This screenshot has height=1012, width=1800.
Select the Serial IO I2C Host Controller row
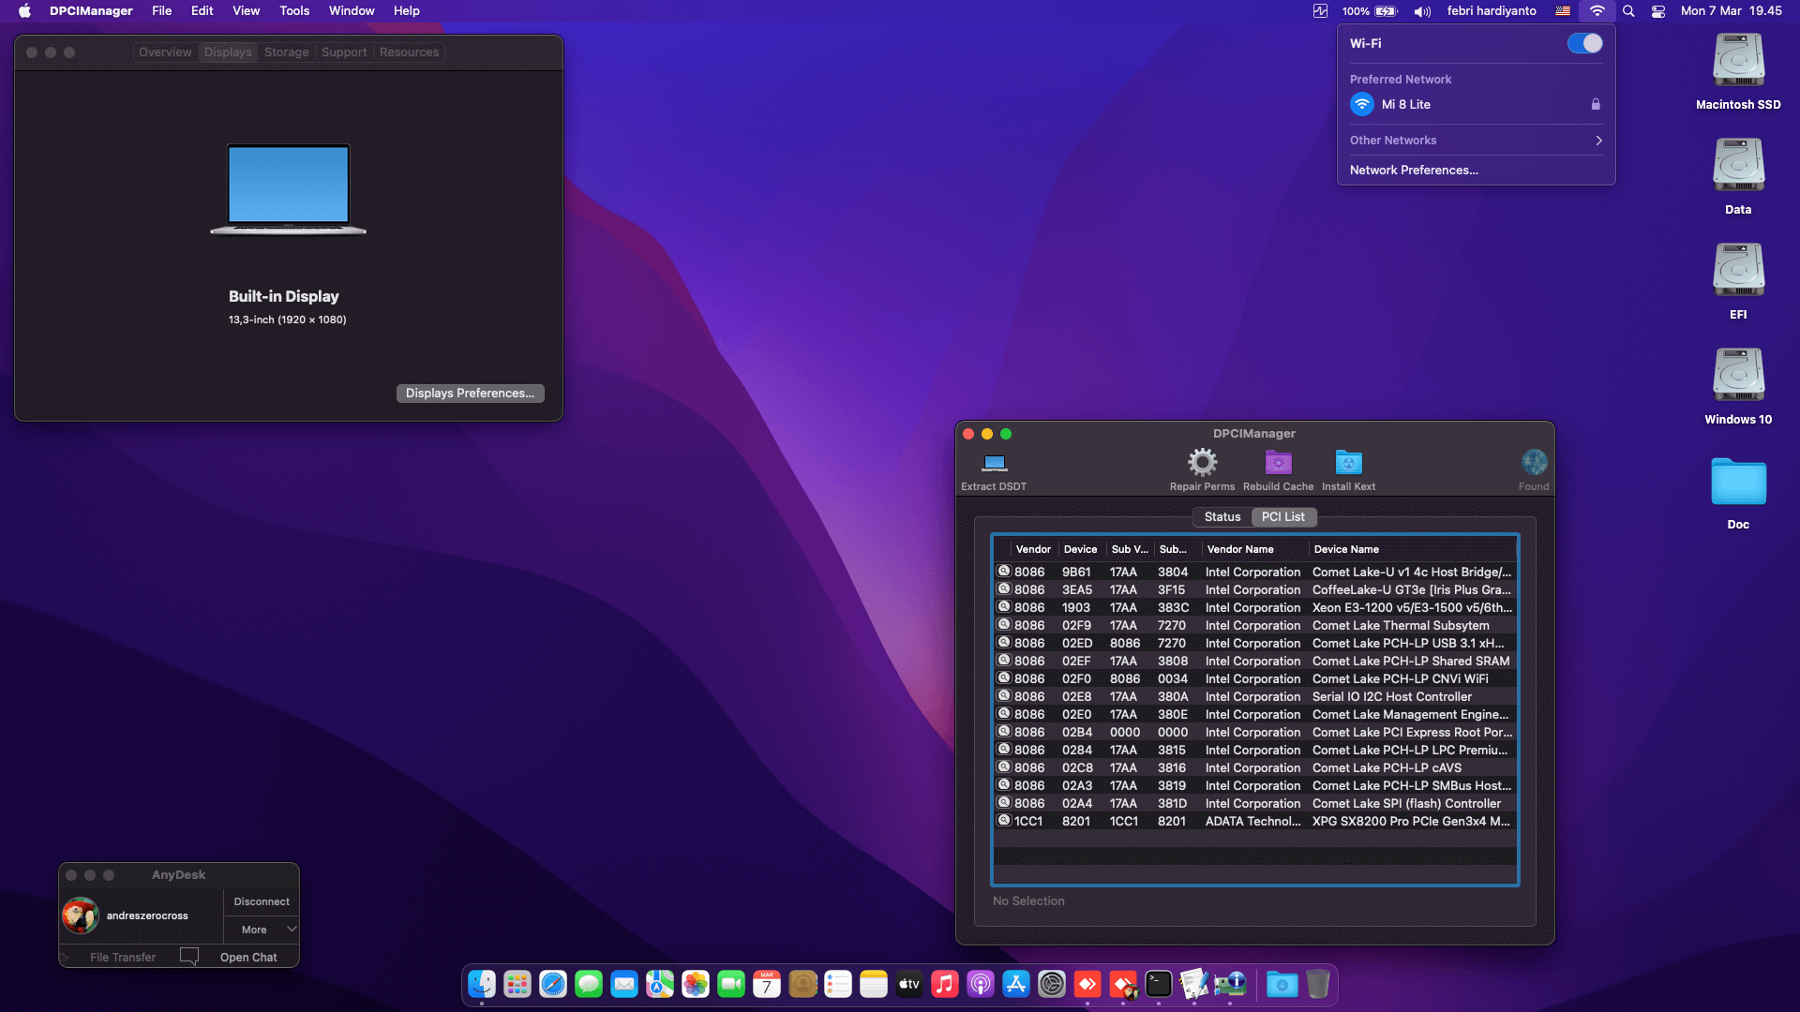(1255, 697)
